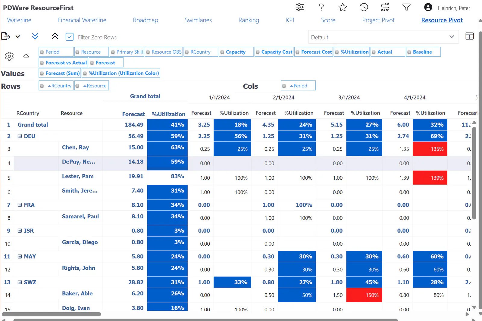Click the red 135% cell for Chen, Ray
482x321 pixels.
click(430, 149)
